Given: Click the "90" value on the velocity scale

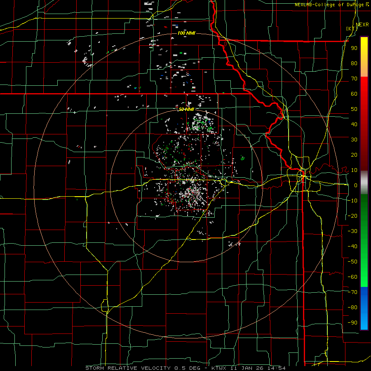Looking at the screenshot, I should [x=354, y=48].
